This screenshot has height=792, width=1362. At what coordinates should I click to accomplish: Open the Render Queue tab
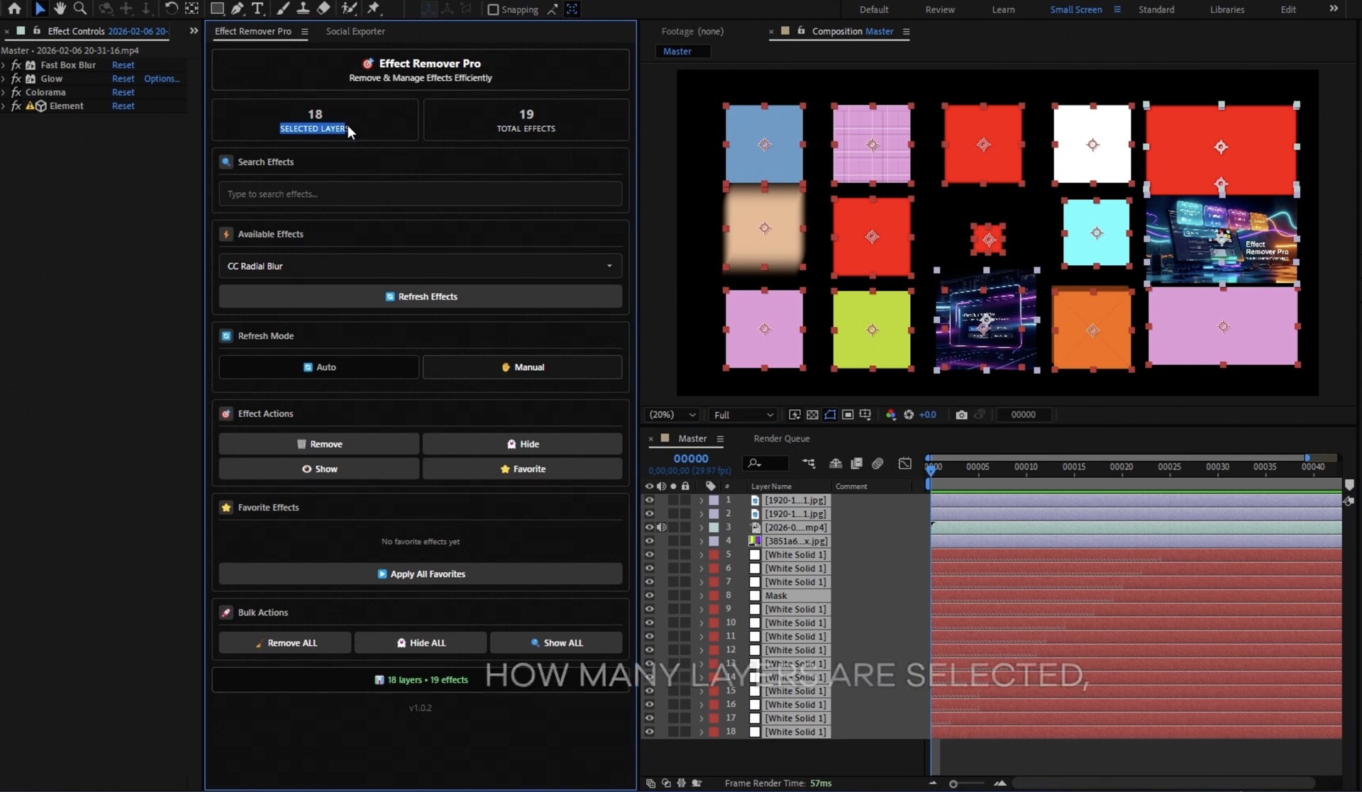coord(781,439)
